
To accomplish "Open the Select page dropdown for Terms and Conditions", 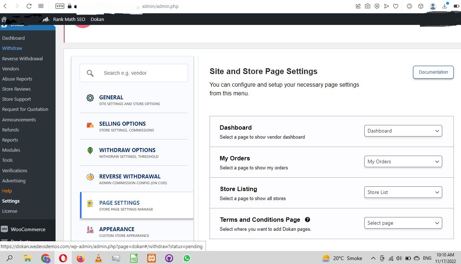I will tap(403, 223).
